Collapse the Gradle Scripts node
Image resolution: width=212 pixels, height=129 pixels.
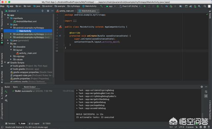coord(5,63)
